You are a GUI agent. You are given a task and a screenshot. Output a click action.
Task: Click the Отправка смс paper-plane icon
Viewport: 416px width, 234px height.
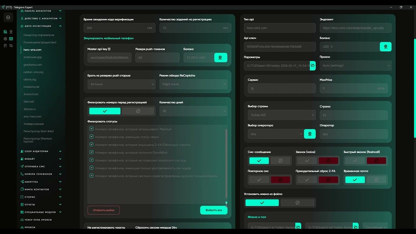pyautogui.click(x=22, y=166)
